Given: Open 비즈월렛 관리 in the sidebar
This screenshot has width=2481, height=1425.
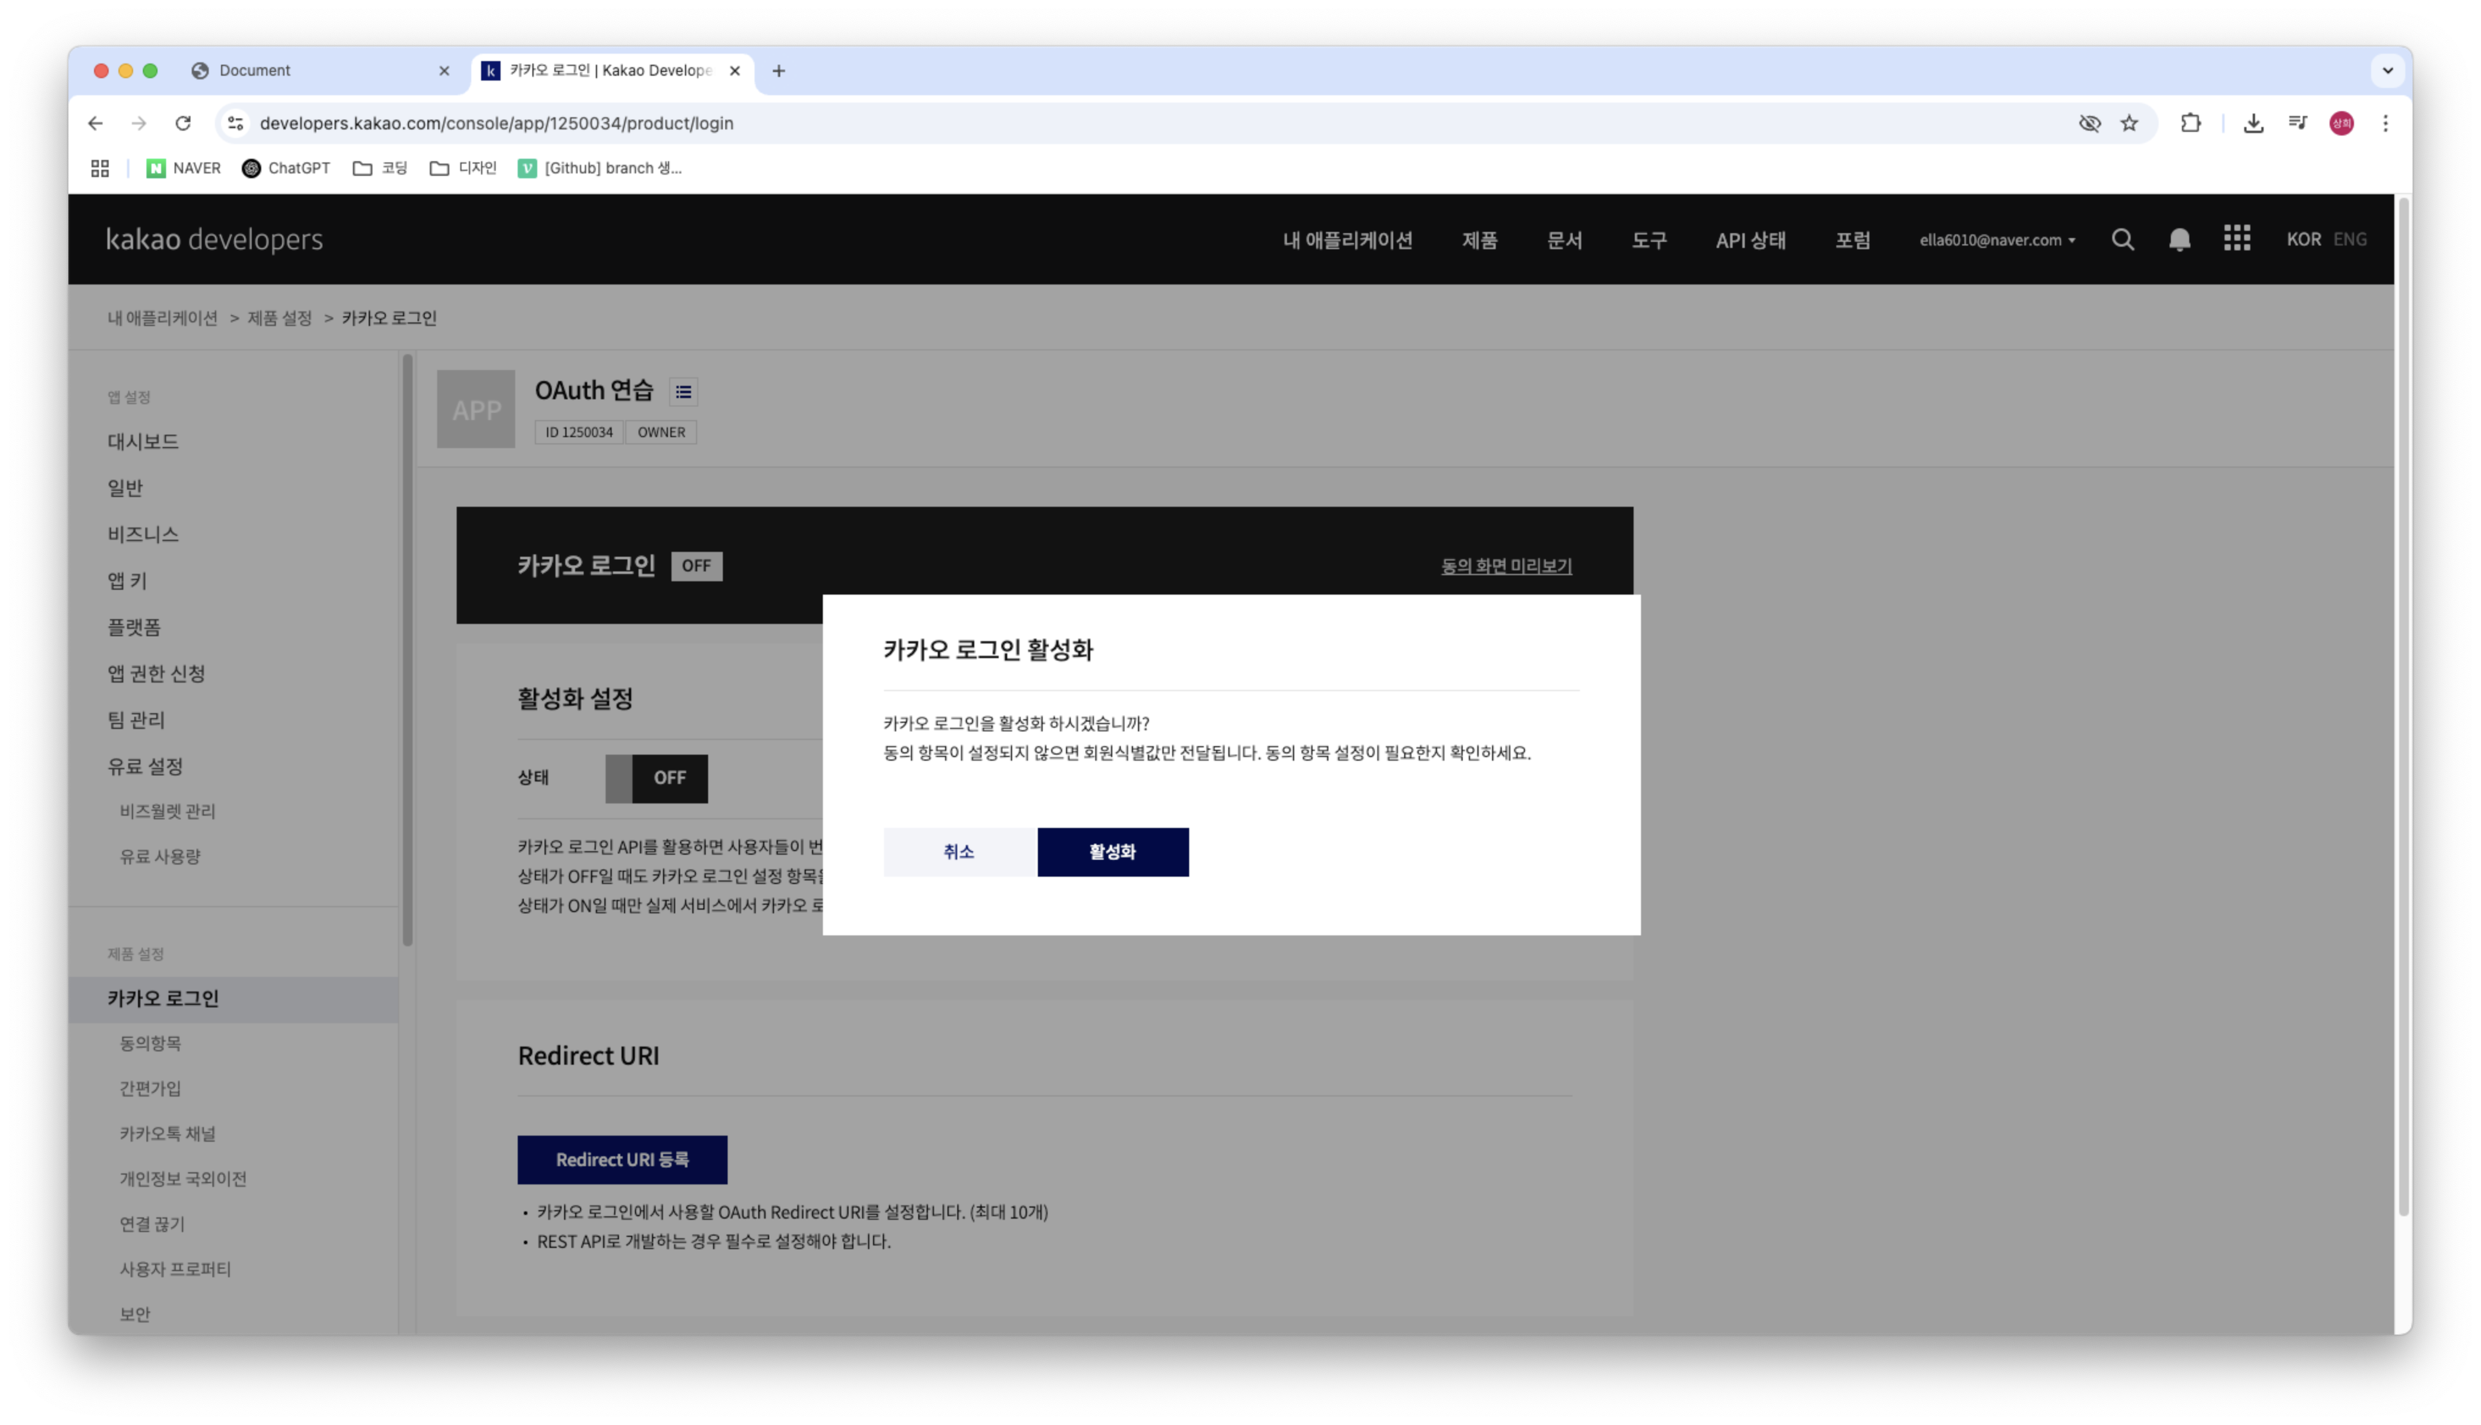Looking at the screenshot, I should pos(167,811).
